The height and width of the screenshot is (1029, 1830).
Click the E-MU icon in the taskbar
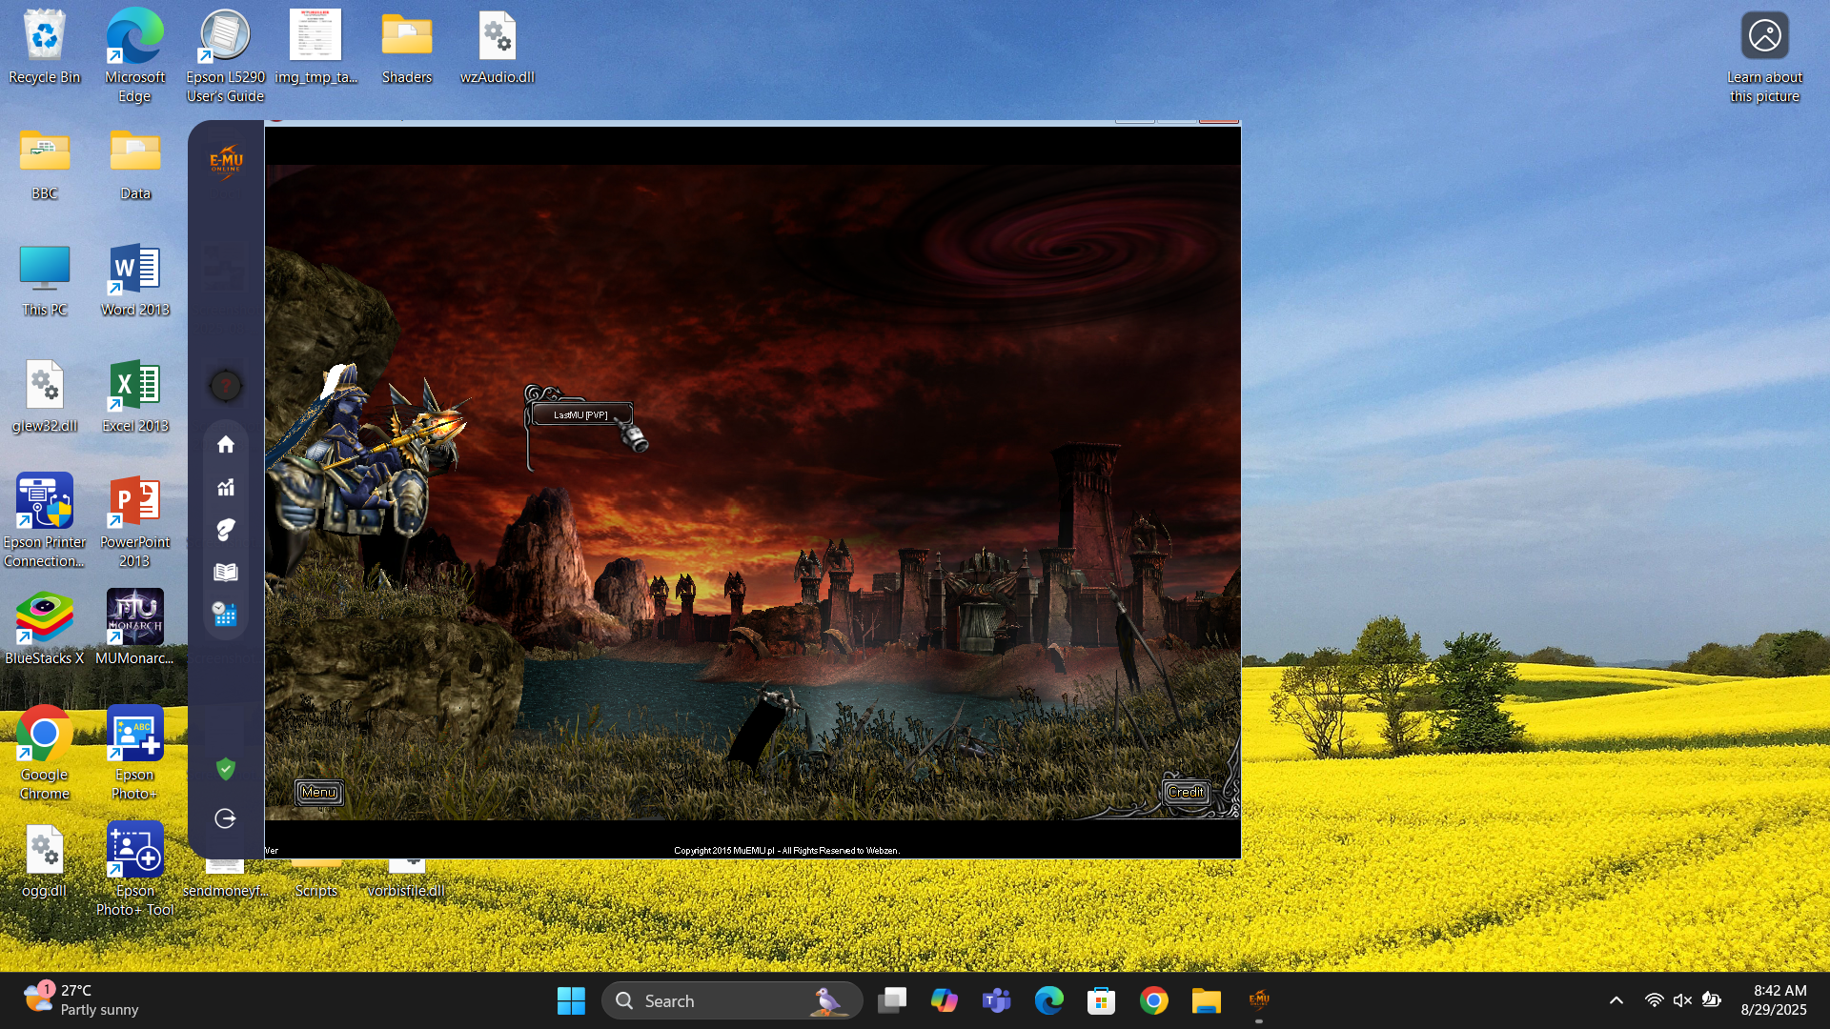[x=1258, y=1000]
